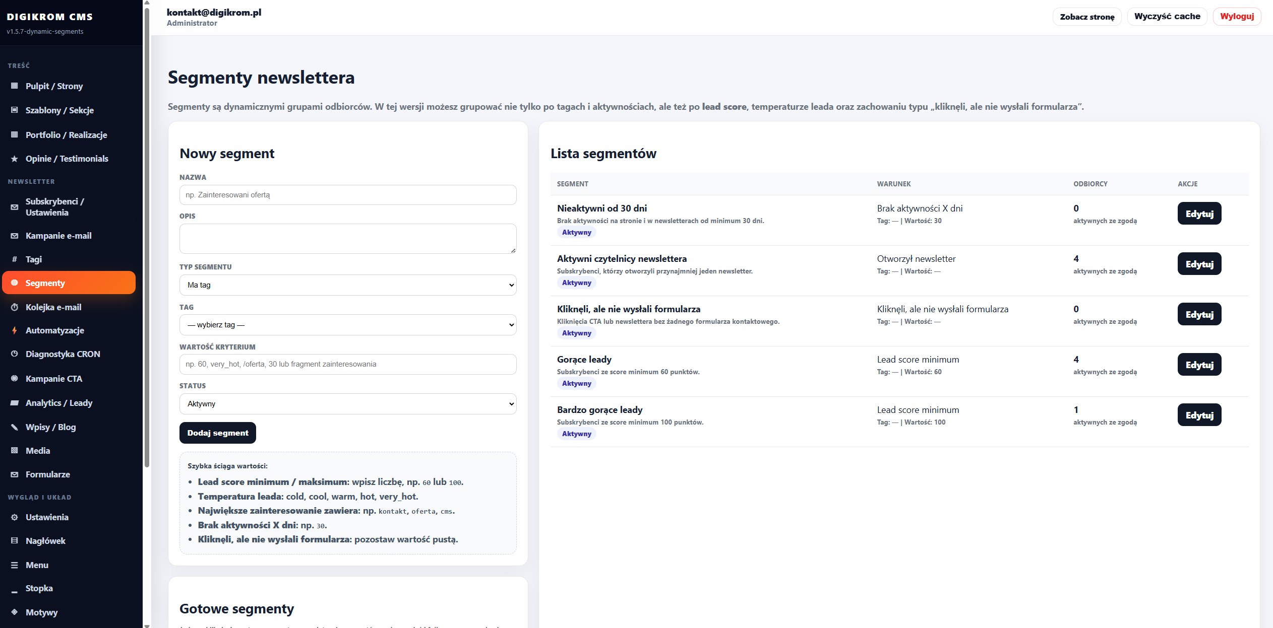Click the Zobacz stronę button
The image size is (1273, 628).
1087,17
